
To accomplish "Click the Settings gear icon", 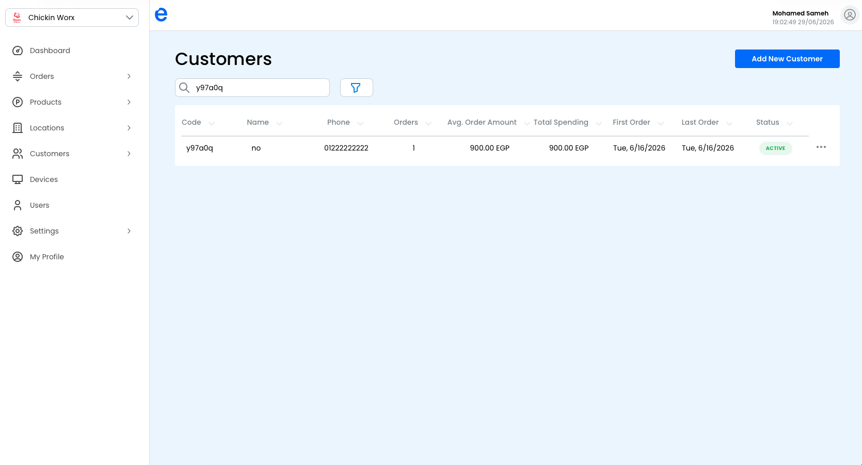I will tap(18, 231).
